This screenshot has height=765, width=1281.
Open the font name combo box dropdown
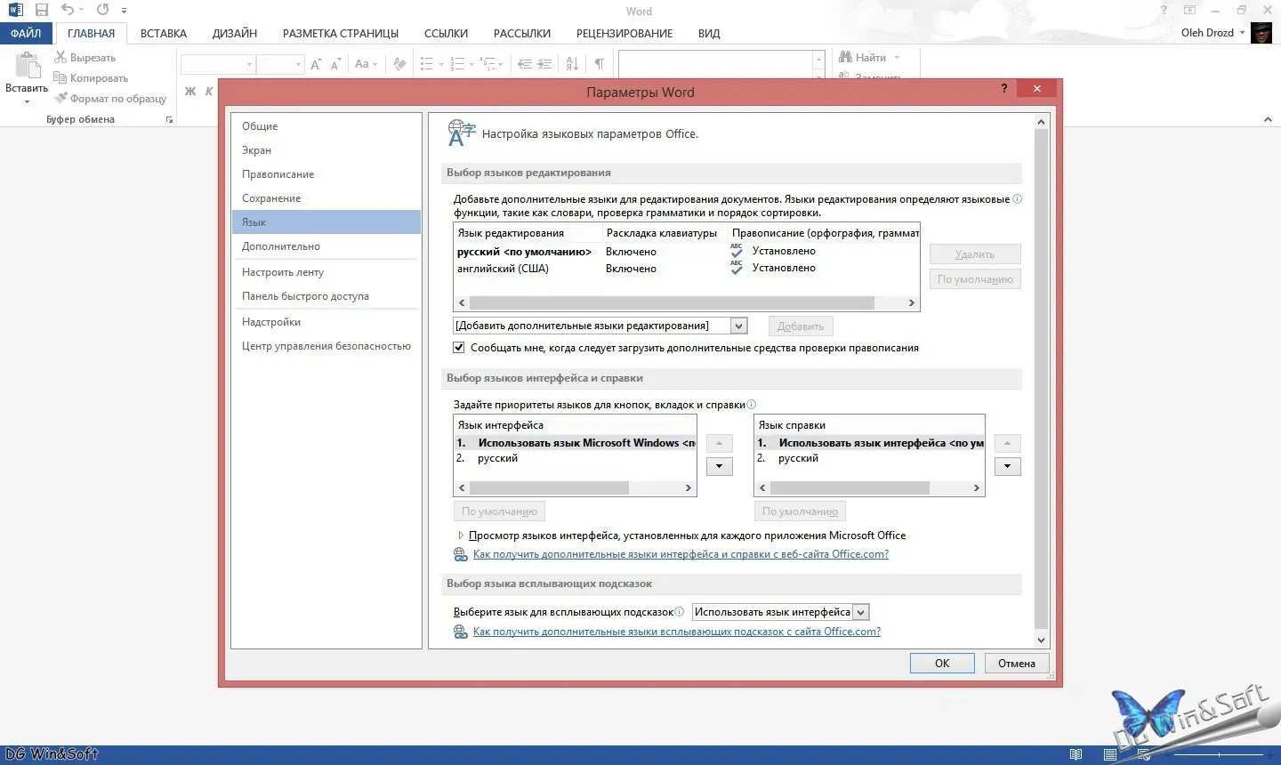pos(250,64)
